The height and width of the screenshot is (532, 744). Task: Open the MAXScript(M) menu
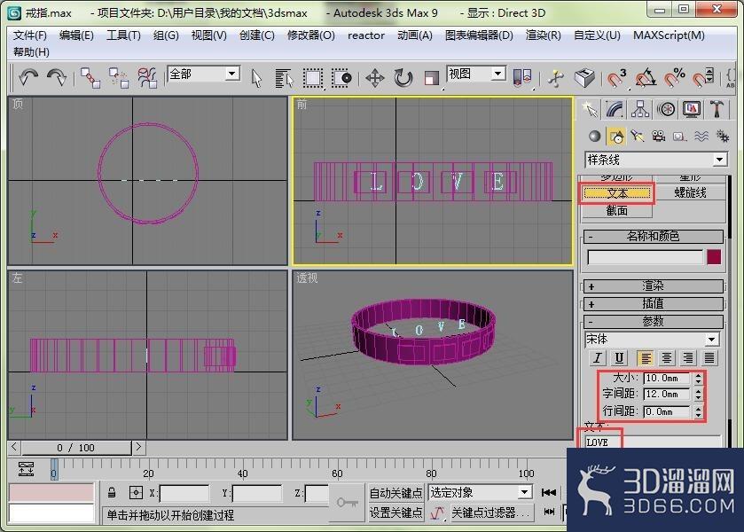[x=669, y=35]
